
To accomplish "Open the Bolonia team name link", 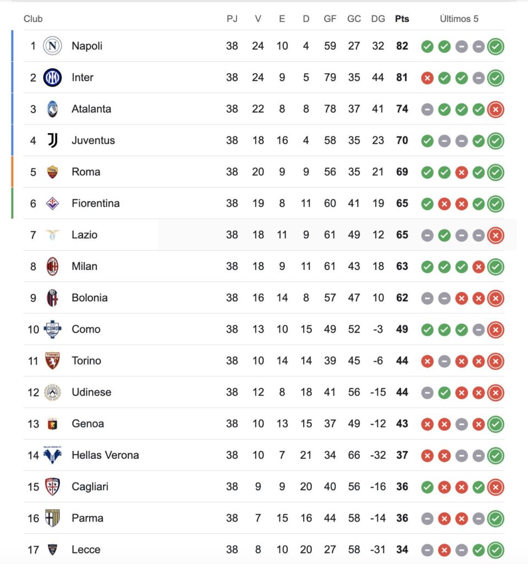I will pyautogui.click(x=90, y=298).
